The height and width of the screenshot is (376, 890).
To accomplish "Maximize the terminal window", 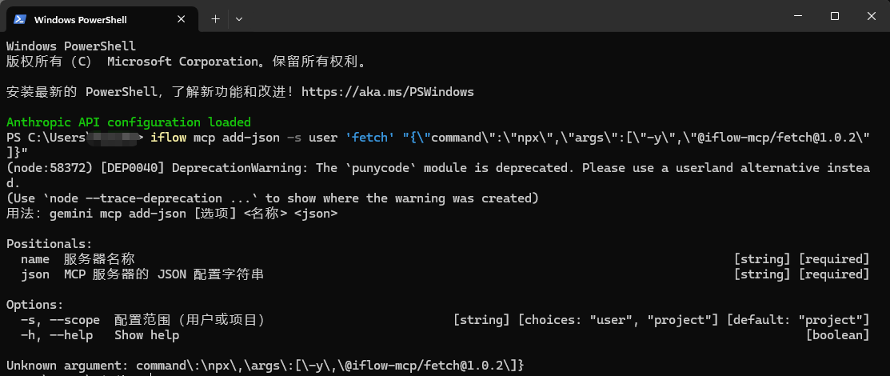I will [x=834, y=16].
